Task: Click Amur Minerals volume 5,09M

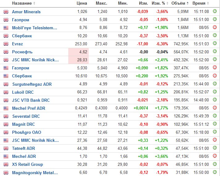Action: pyautogui.click(x=183, y=12)
